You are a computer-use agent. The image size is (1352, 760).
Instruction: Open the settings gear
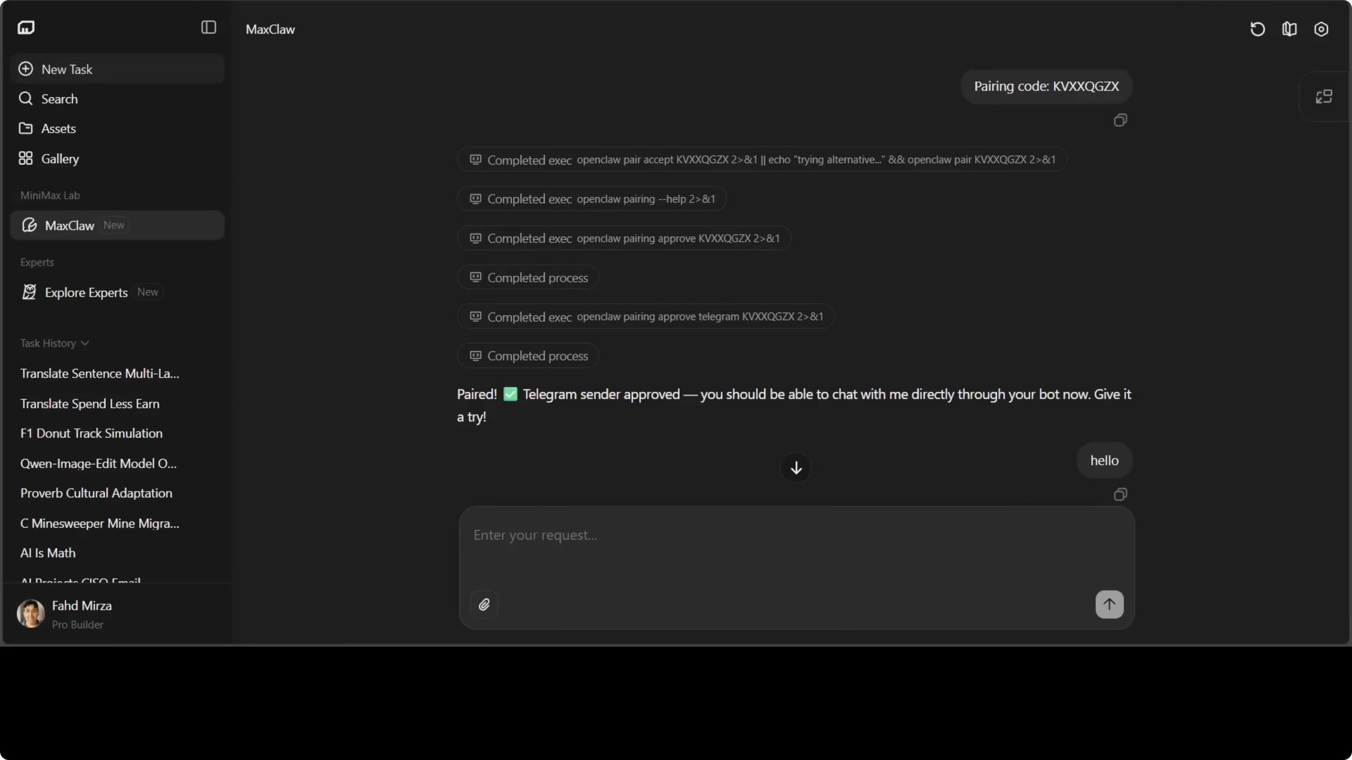pos(1322,29)
